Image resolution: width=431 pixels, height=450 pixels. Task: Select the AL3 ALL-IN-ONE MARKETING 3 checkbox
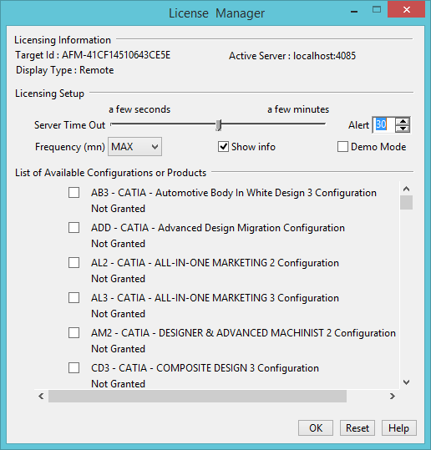(74, 297)
